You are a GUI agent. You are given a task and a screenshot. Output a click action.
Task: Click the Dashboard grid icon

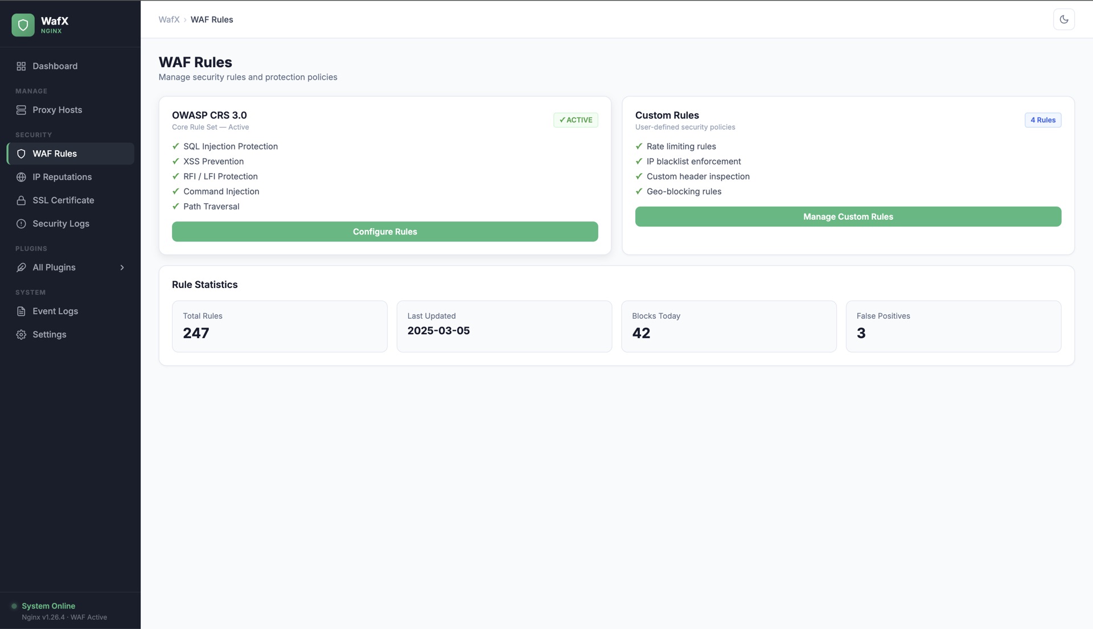[x=21, y=66]
